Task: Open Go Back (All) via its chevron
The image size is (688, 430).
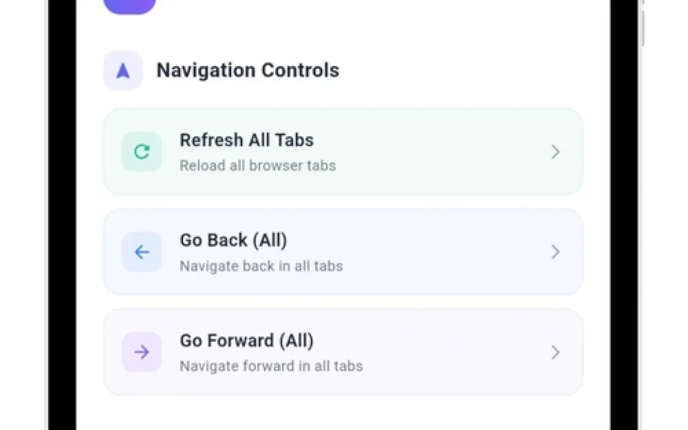Action: pos(555,252)
